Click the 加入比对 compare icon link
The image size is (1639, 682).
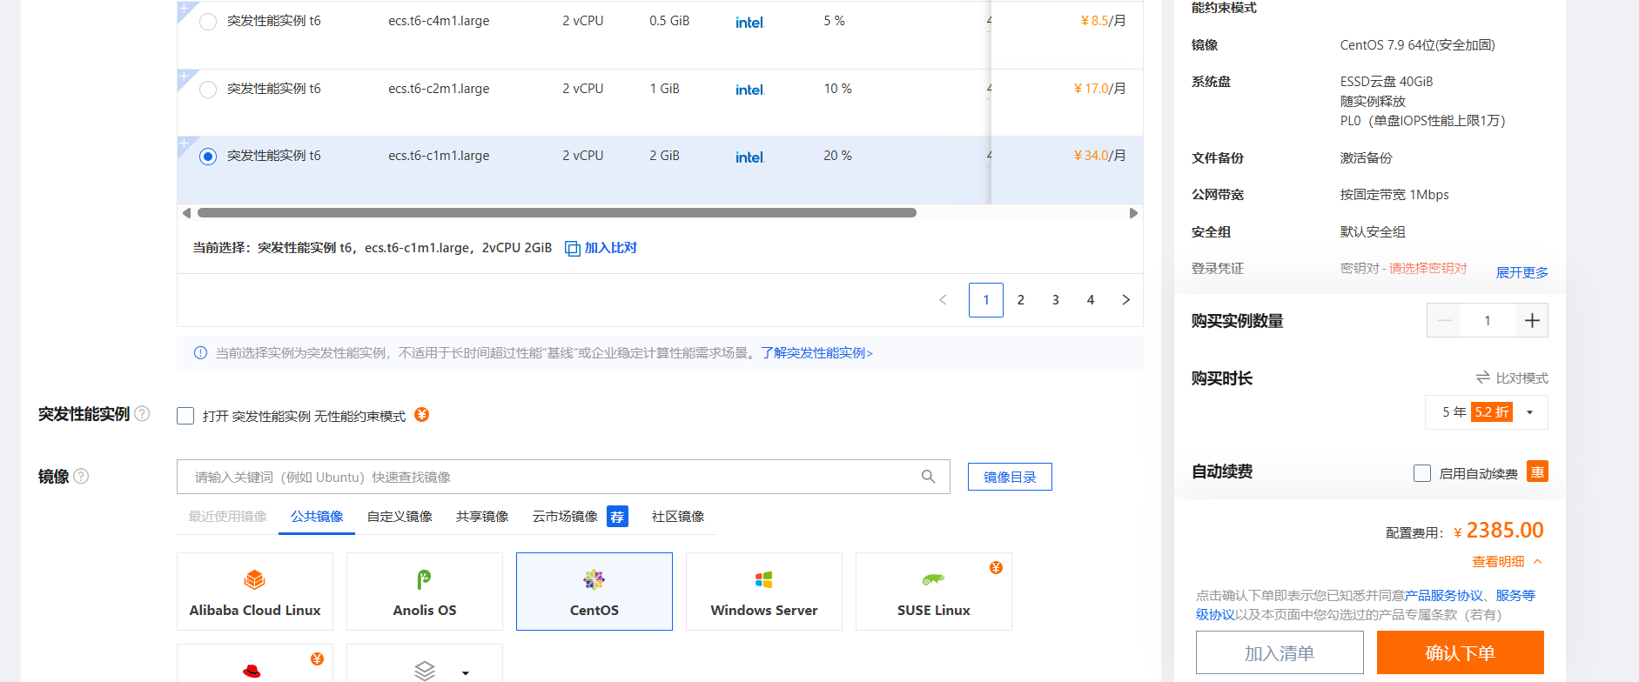point(601,248)
